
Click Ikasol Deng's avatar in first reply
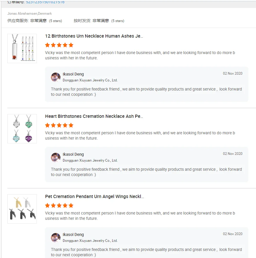tap(56, 77)
